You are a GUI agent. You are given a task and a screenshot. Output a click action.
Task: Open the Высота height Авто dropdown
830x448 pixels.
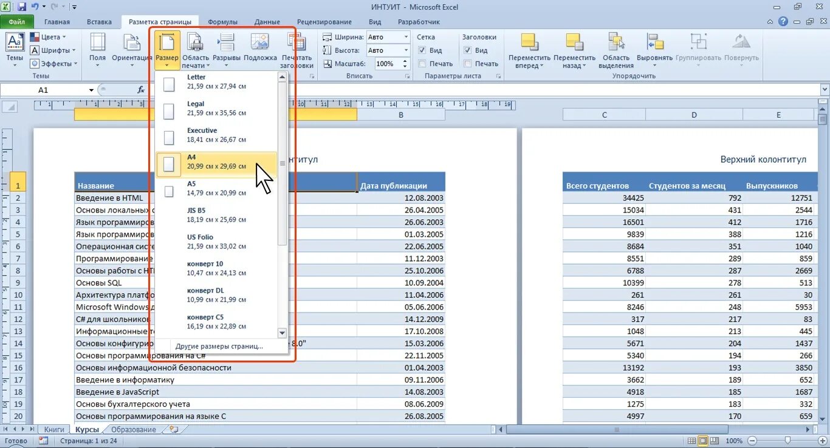[405, 50]
